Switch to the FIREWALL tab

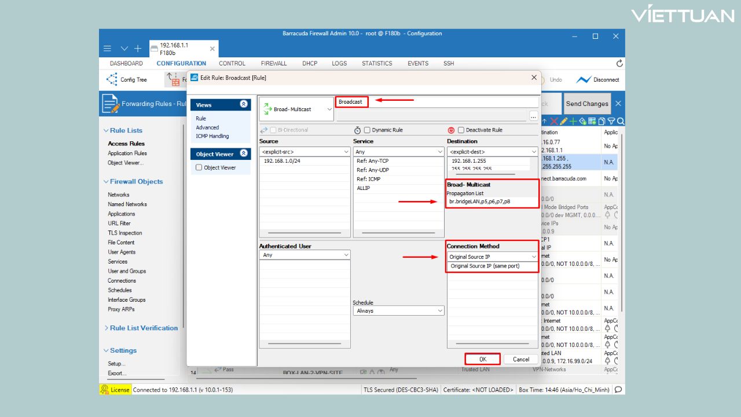pos(273,63)
